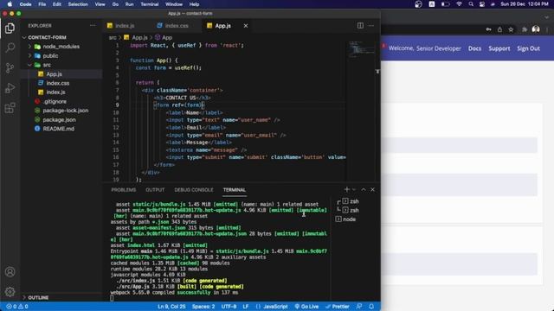Click Split Editor Right icon
This screenshot has width=554, height=311.
point(360,25)
